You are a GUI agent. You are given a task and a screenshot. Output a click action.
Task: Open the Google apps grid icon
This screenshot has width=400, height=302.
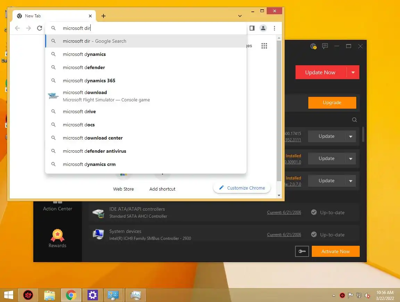point(264,46)
